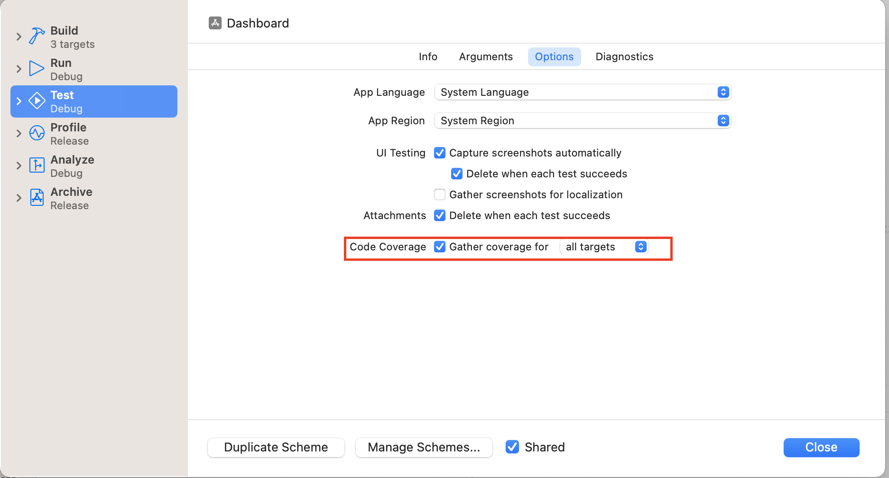Toggle Gather coverage for checkbox
889x478 pixels.
tap(440, 247)
